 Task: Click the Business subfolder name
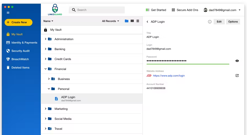pos(64,79)
